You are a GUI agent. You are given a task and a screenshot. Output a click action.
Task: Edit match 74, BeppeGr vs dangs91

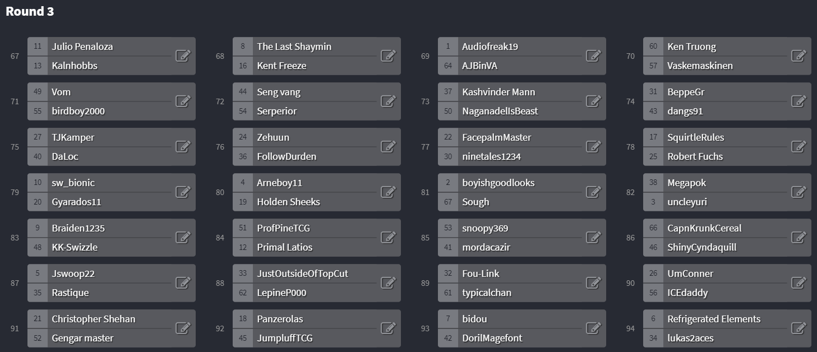[x=798, y=101]
